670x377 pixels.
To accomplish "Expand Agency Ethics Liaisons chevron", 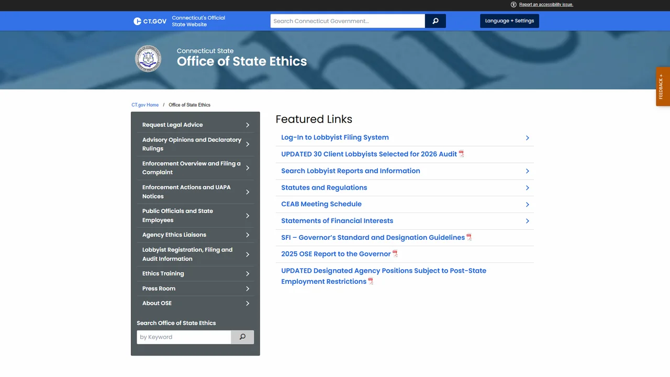I will click(248, 235).
